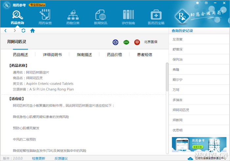Switch to the 指南描述 tab
This screenshot has width=230, height=161.
click(x=84, y=55)
